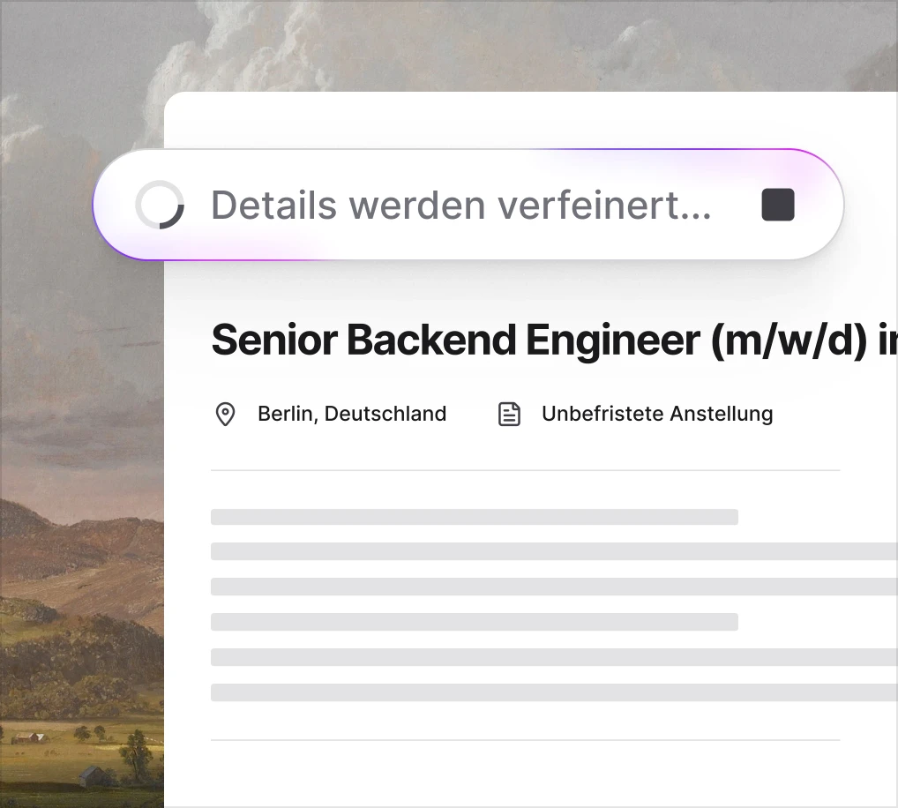Click the second gray placeholder text line

coord(554,551)
